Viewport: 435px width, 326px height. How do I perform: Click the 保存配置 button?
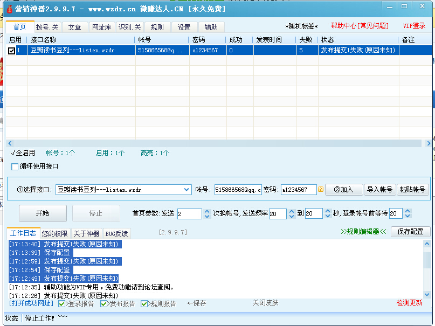(410, 232)
